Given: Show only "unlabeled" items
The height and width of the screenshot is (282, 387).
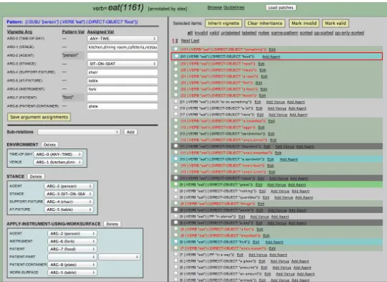Looking at the screenshot, I should click(x=230, y=33).
